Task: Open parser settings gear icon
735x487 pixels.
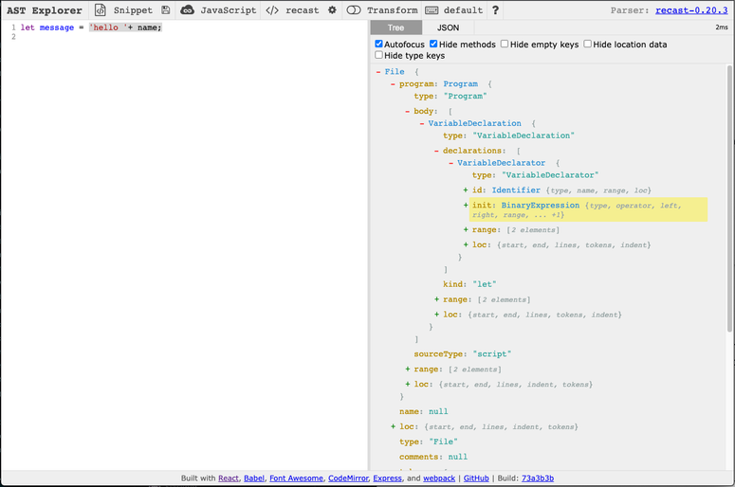Action: 332,10
